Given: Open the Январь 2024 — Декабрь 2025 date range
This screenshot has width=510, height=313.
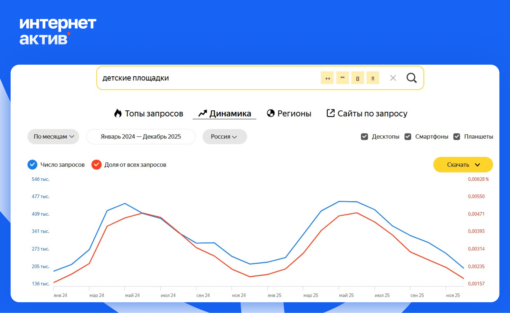Looking at the screenshot, I should pyautogui.click(x=141, y=136).
